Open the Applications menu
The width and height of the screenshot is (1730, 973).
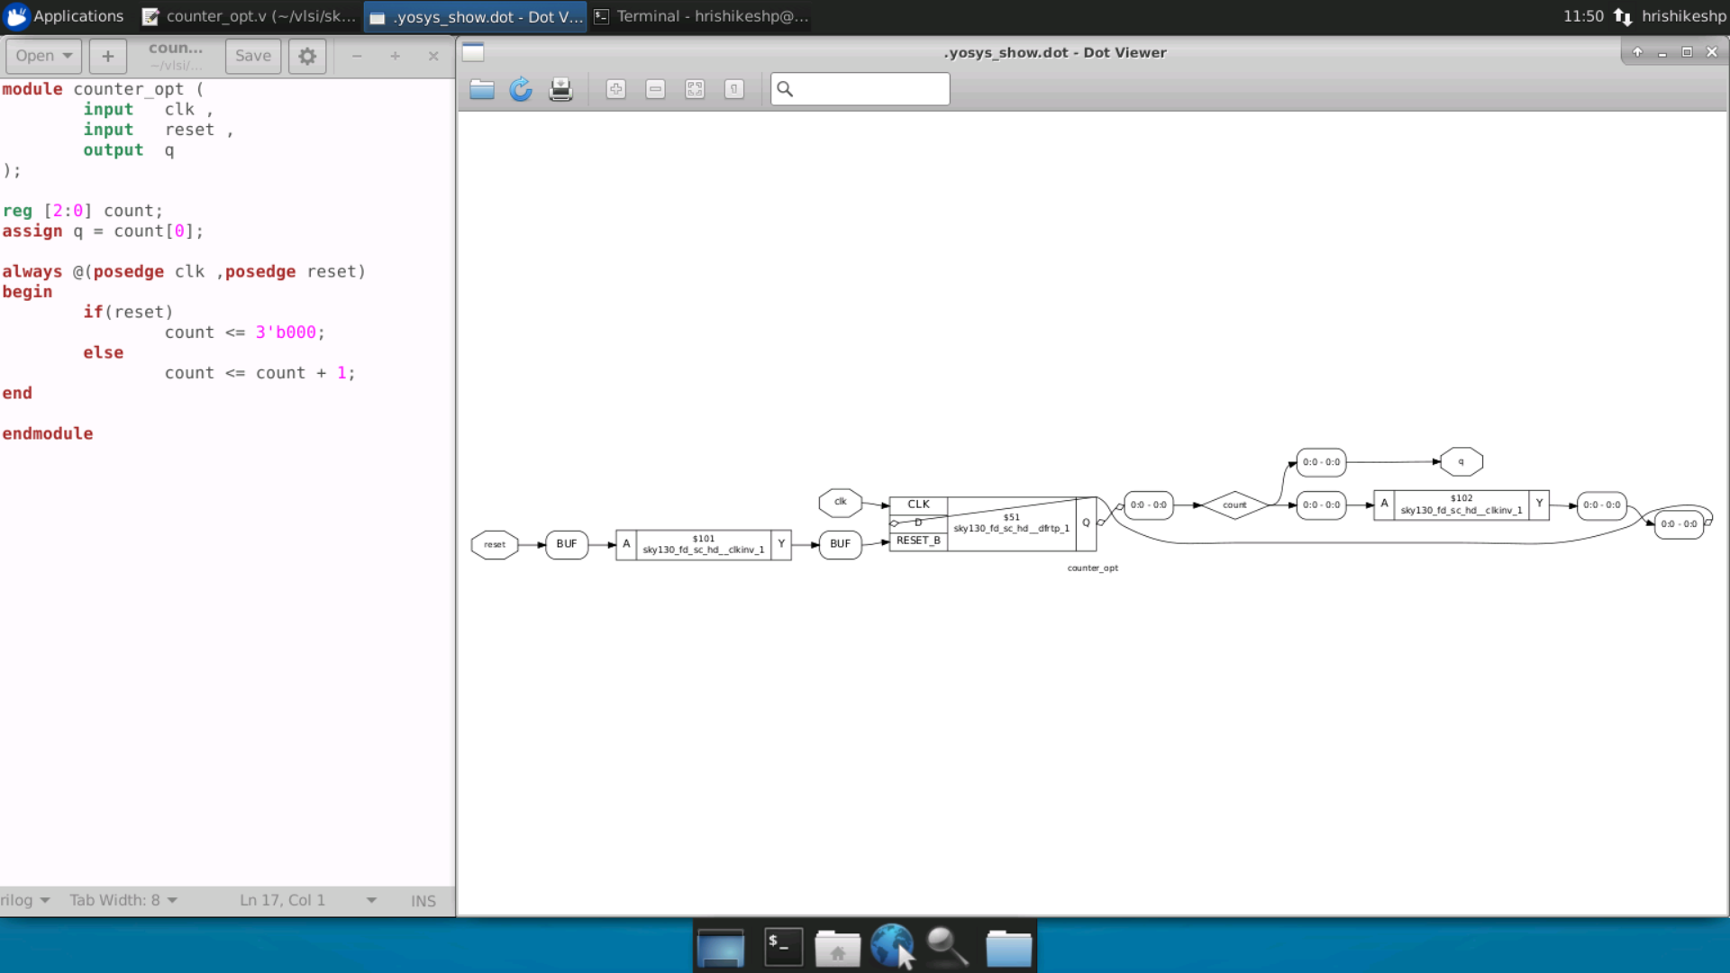click(x=65, y=16)
